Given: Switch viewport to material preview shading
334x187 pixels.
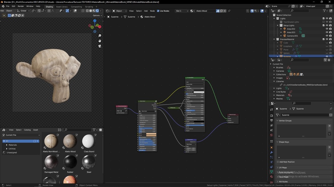Looking at the screenshot, I should pyautogui.click(x=94, y=11).
